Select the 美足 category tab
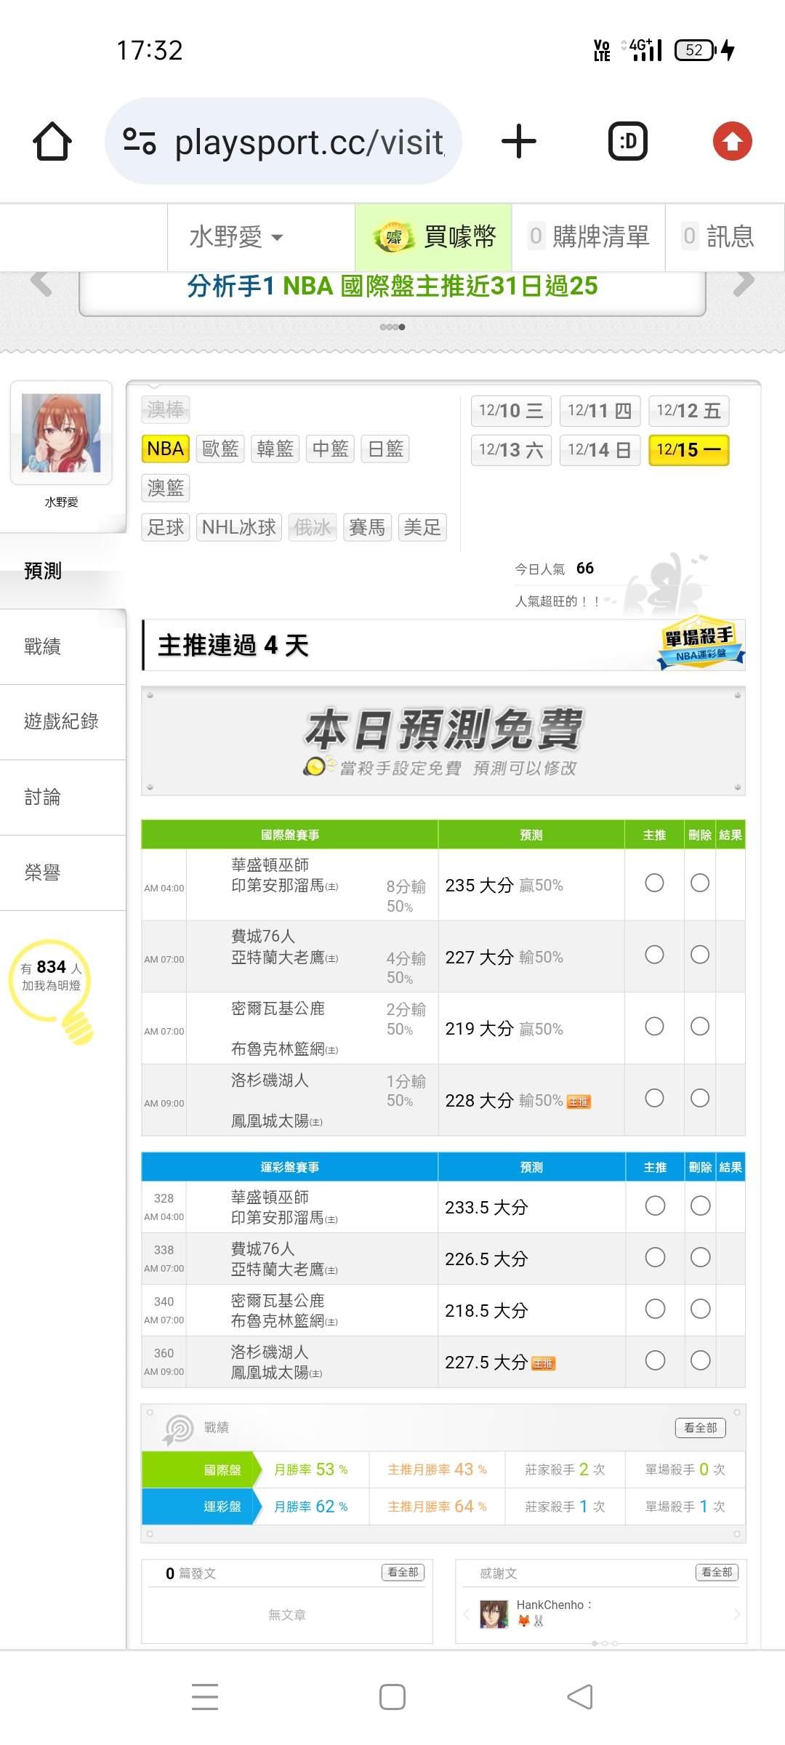Viewport: 785px width, 1745px height. 422,527
